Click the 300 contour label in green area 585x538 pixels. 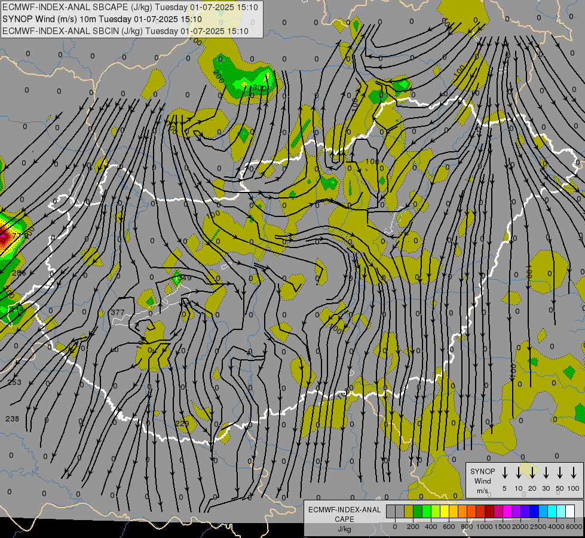coord(259,88)
